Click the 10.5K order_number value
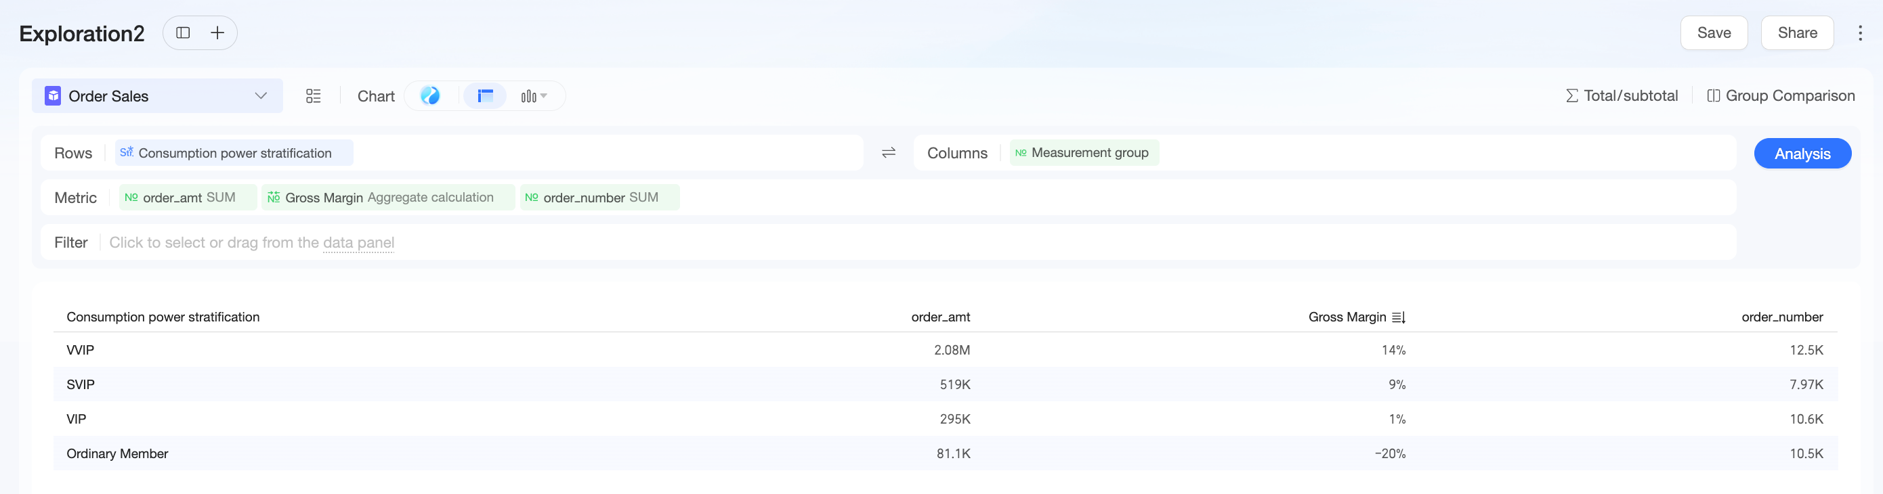The width and height of the screenshot is (1883, 494). click(1806, 454)
